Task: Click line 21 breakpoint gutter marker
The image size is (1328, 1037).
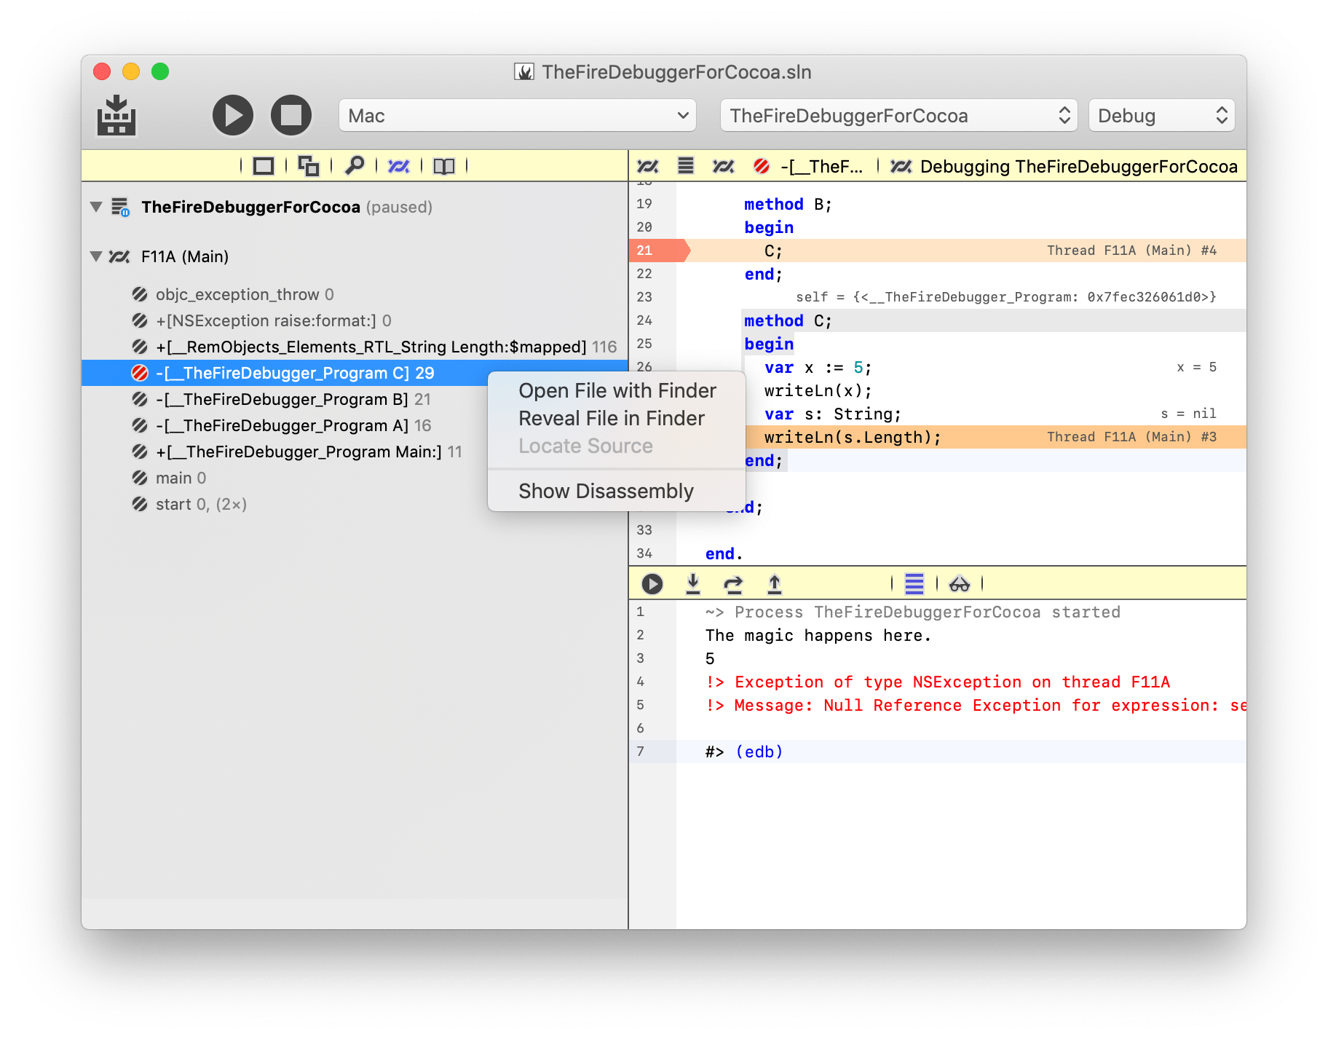Action: click(x=658, y=251)
